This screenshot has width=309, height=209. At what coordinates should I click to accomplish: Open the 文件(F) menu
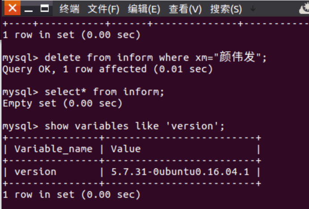[x=104, y=9]
